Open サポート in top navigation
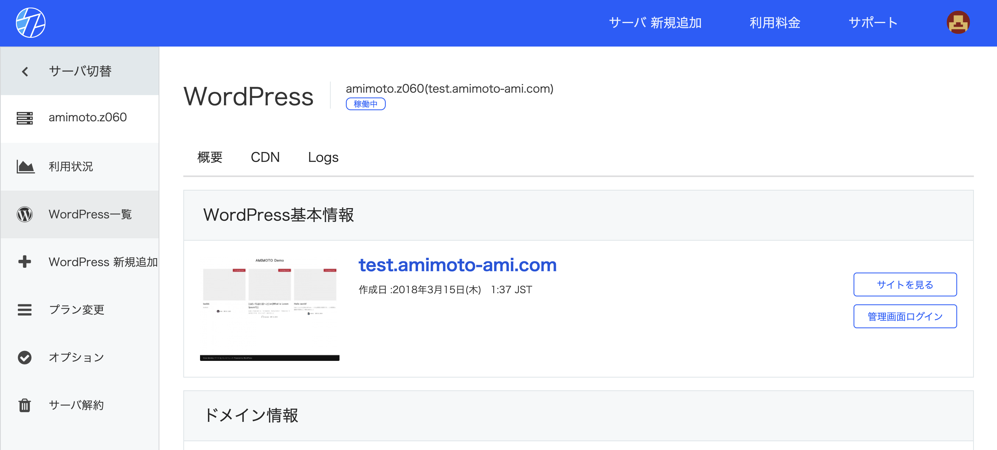This screenshot has width=997, height=450. point(873,23)
